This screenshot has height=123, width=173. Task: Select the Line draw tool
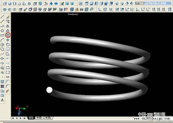[x=2, y=17]
